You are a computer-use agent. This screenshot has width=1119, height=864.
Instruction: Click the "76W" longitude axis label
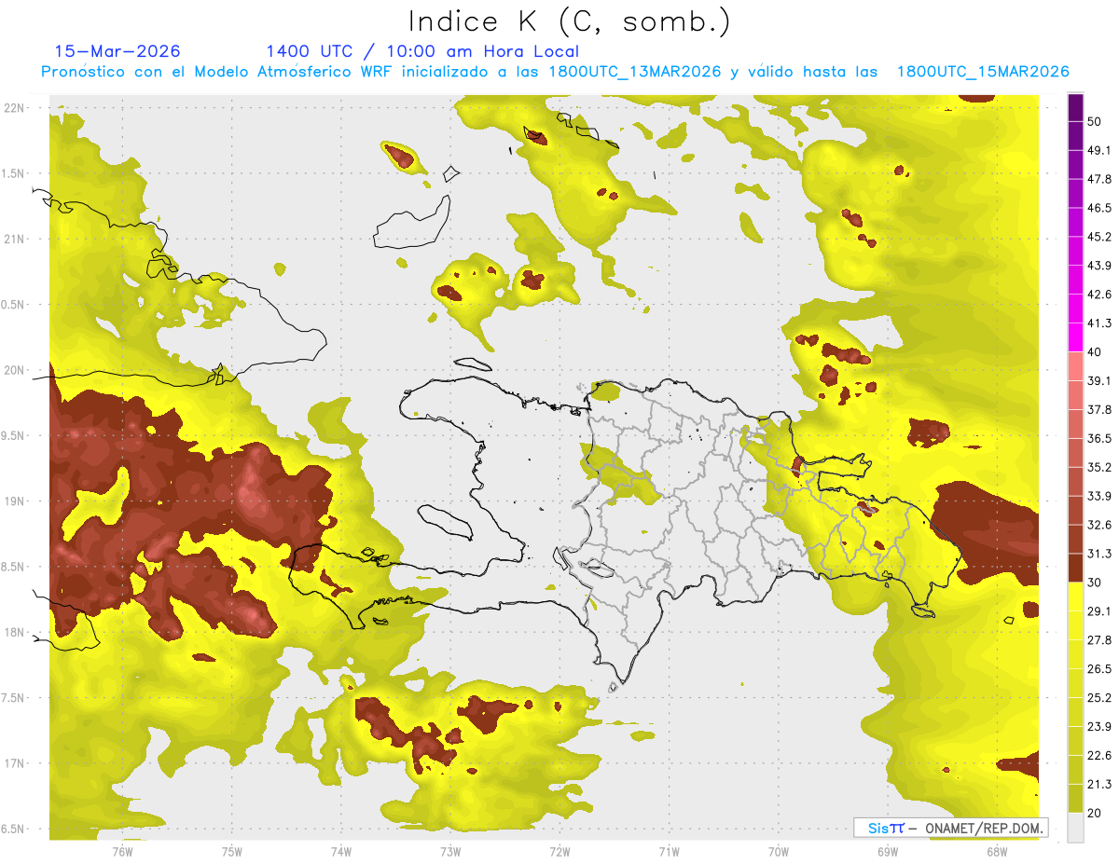click(x=122, y=851)
